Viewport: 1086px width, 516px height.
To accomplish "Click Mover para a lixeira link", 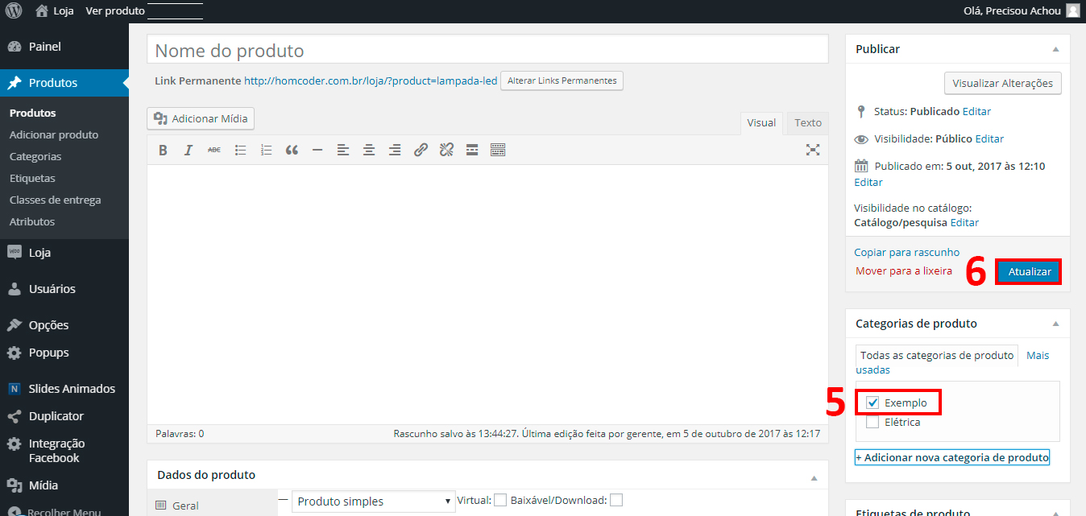I will (903, 271).
